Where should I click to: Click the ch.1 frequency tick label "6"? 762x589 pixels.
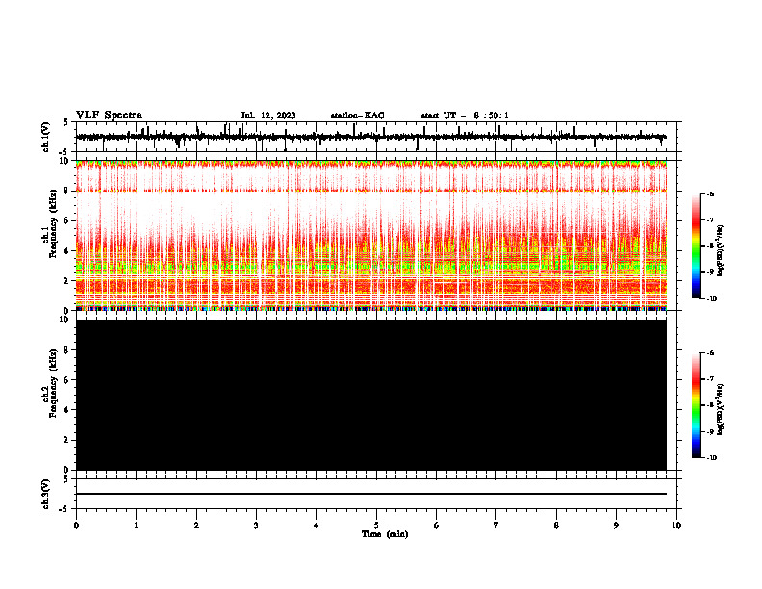point(65,220)
